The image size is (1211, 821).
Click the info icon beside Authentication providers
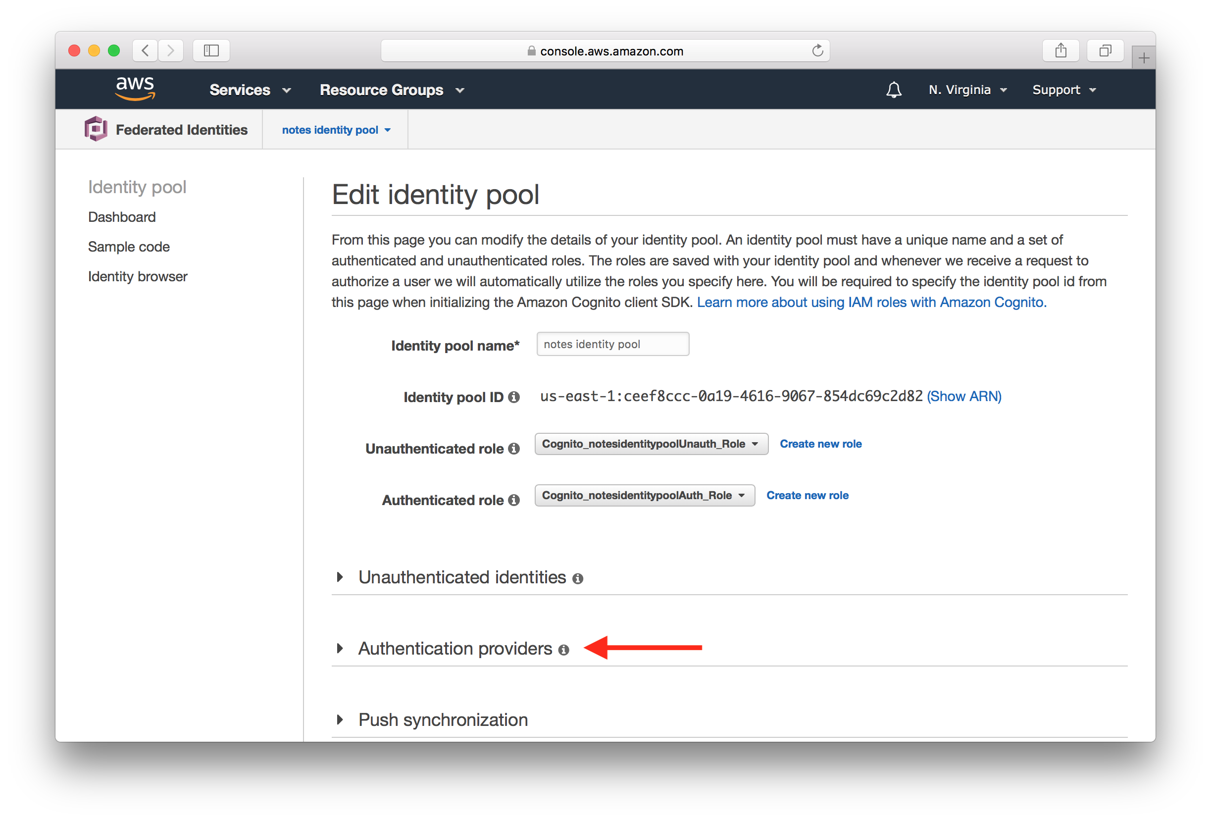pos(564,650)
